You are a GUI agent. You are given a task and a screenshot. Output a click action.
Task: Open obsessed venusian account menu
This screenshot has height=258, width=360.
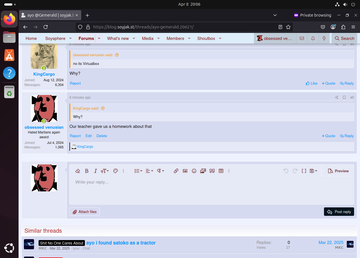tap(275, 39)
